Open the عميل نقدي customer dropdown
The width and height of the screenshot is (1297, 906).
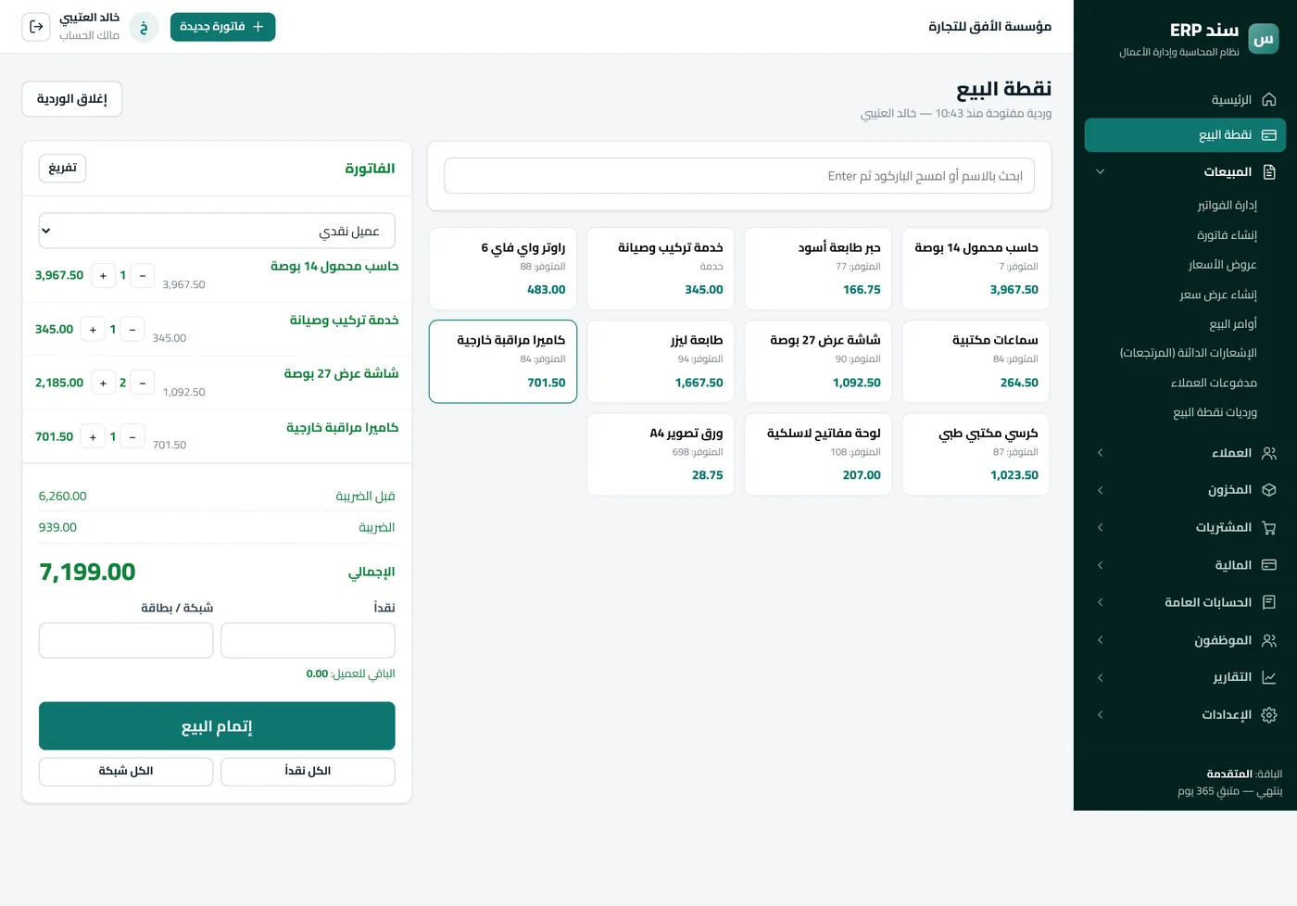tap(217, 231)
